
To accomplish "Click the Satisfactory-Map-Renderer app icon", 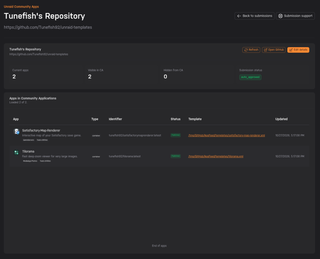I will [17, 131].
